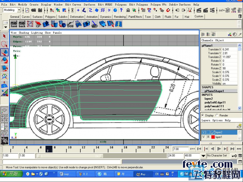The image size is (243, 182).
Task: Open the IPR render icon
Action: click(x=206, y=10)
